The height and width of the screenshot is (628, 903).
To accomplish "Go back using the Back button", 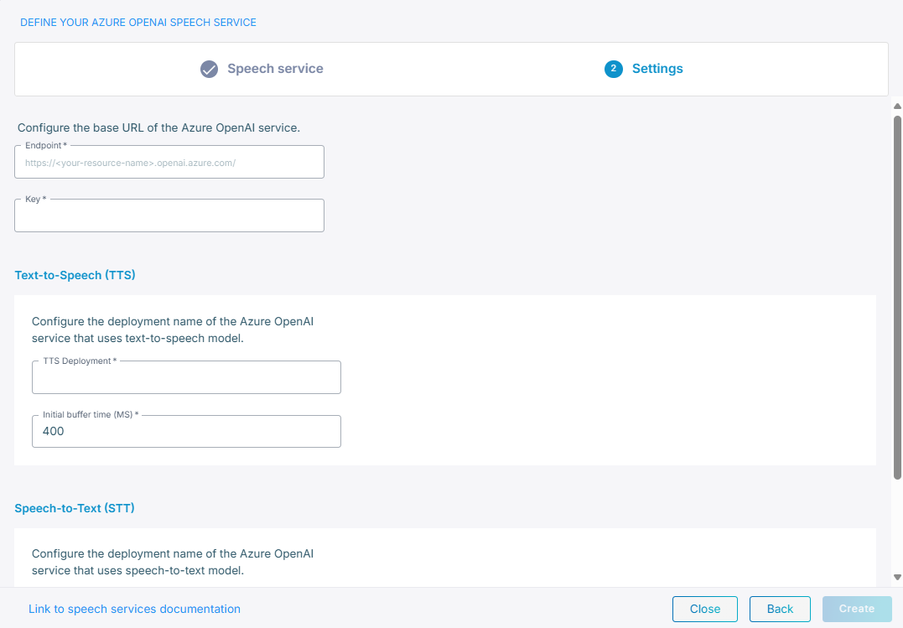I will pyautogui.click(x=780, y=609).
